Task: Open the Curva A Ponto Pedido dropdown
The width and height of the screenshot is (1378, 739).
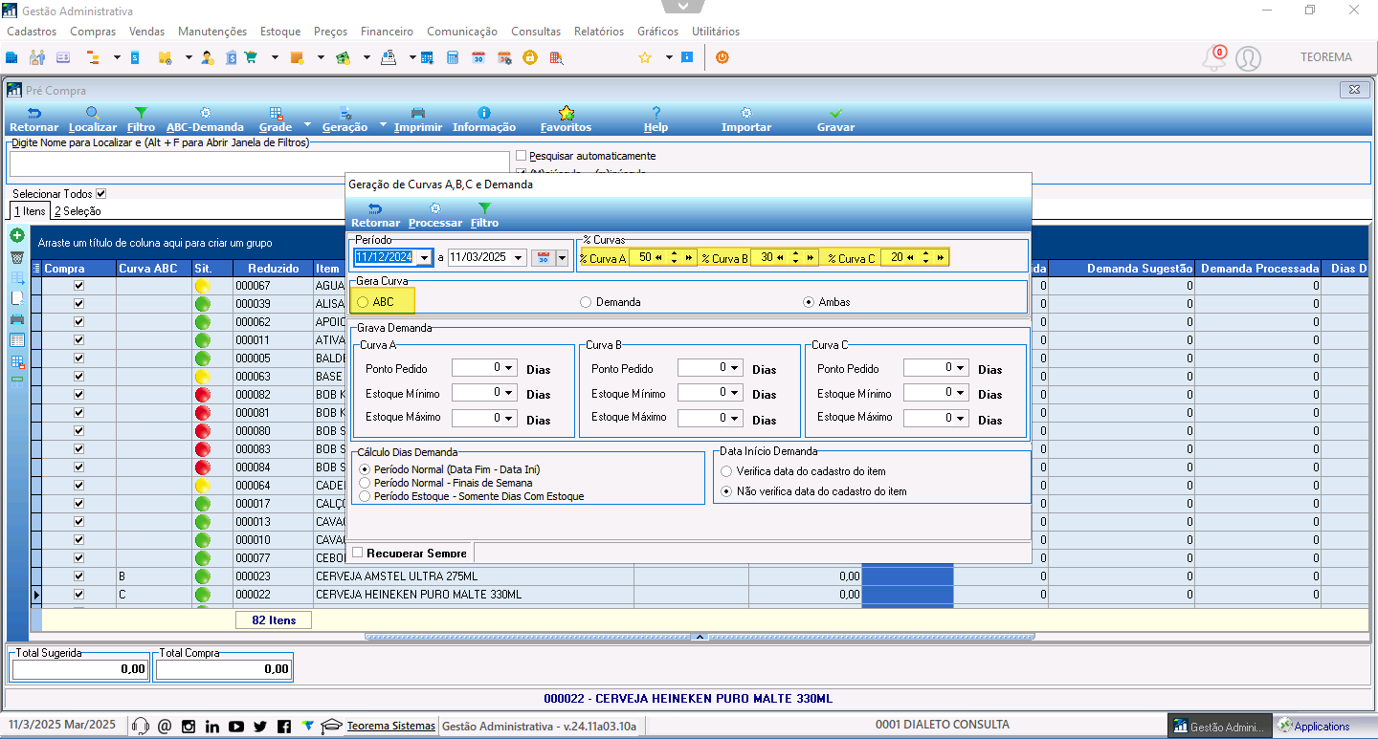Action: pyautogui.click(x=509, y=368)
